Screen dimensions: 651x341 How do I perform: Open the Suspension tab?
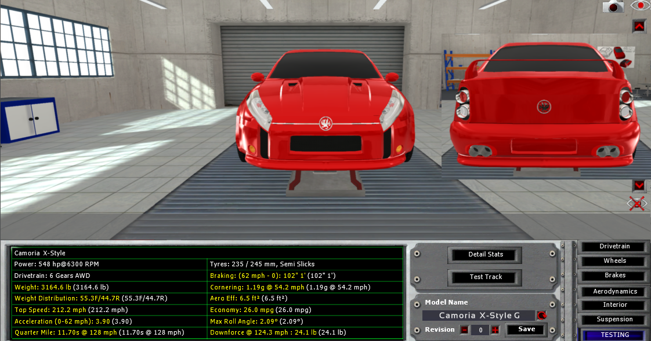(x=614, y=320)
